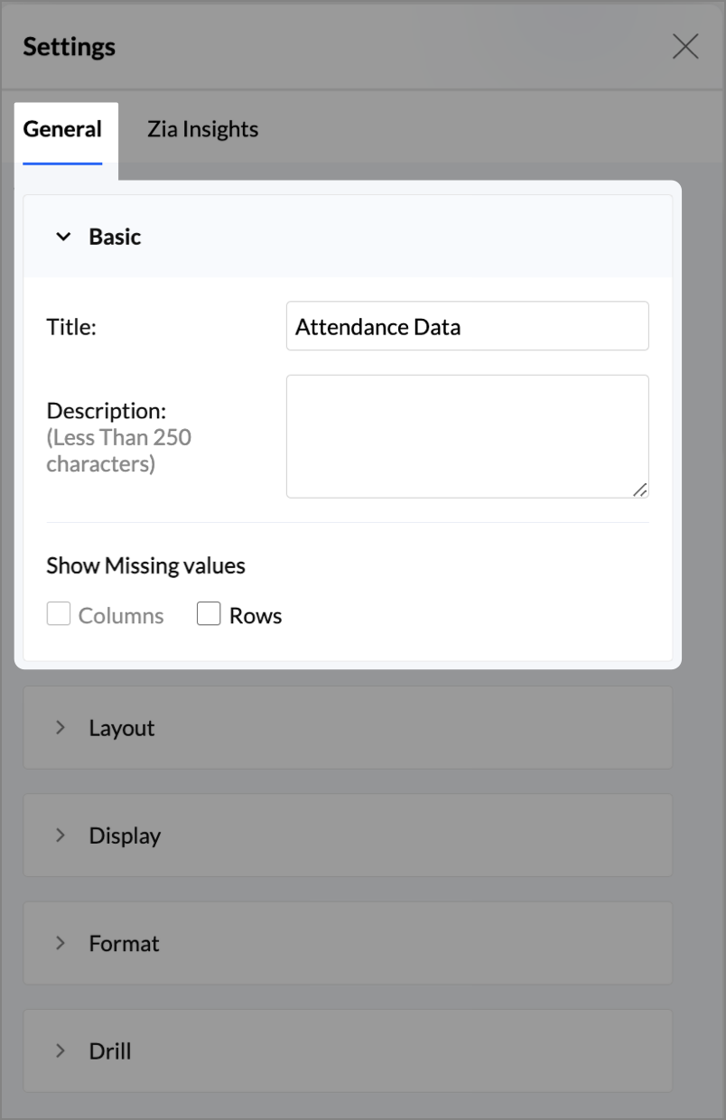This screenshot has height=1120, width=726.
Task: Click the Basic section header label
Action: tap(115, 237)
